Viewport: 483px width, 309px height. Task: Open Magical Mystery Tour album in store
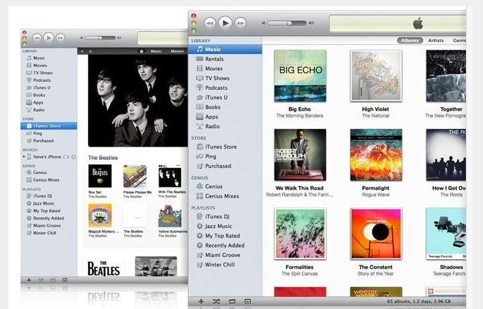tap(100, 216)
